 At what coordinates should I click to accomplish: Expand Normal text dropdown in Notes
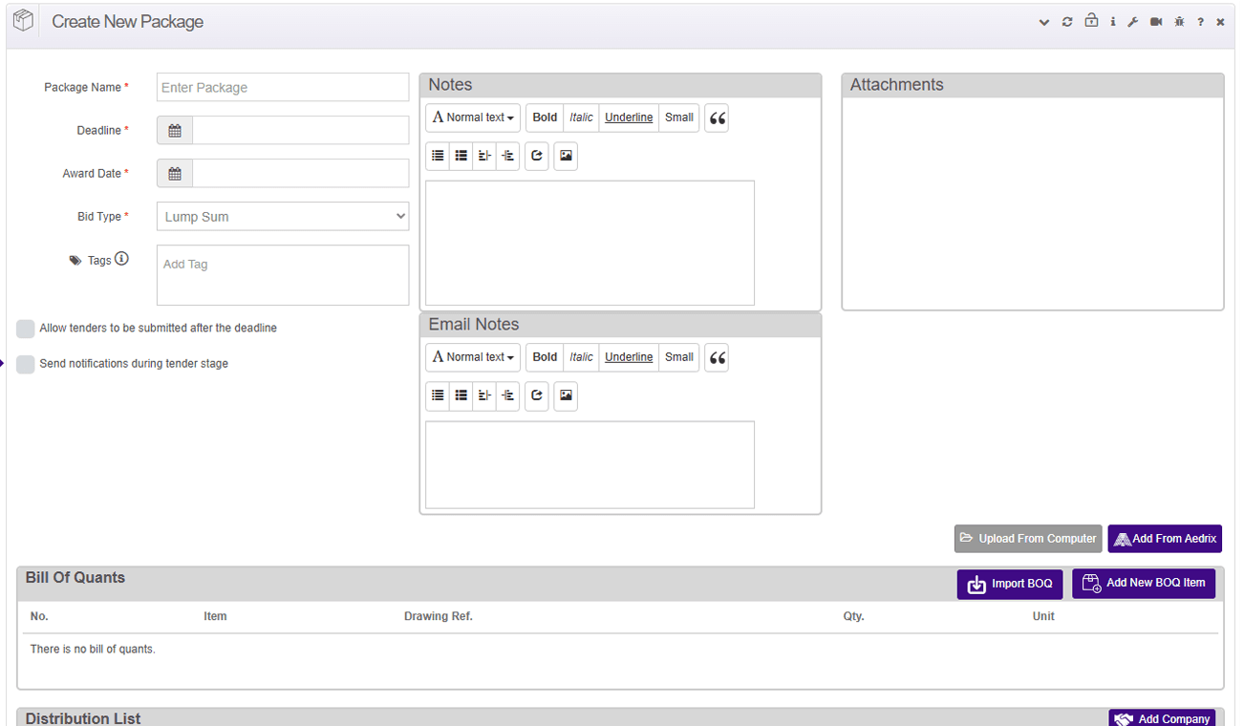coord(473,117)
